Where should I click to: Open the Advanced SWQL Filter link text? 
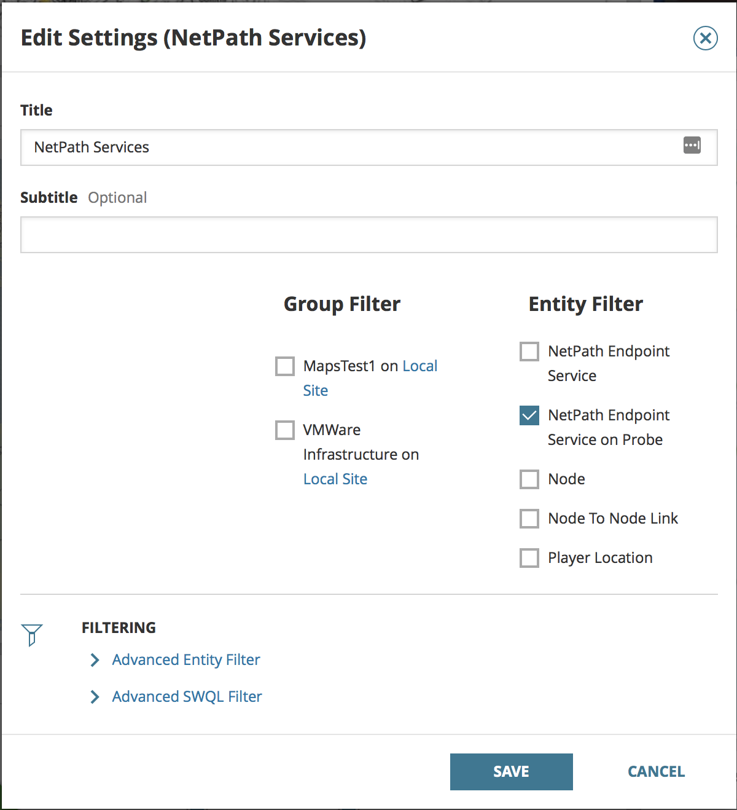[x=187, y=697]
